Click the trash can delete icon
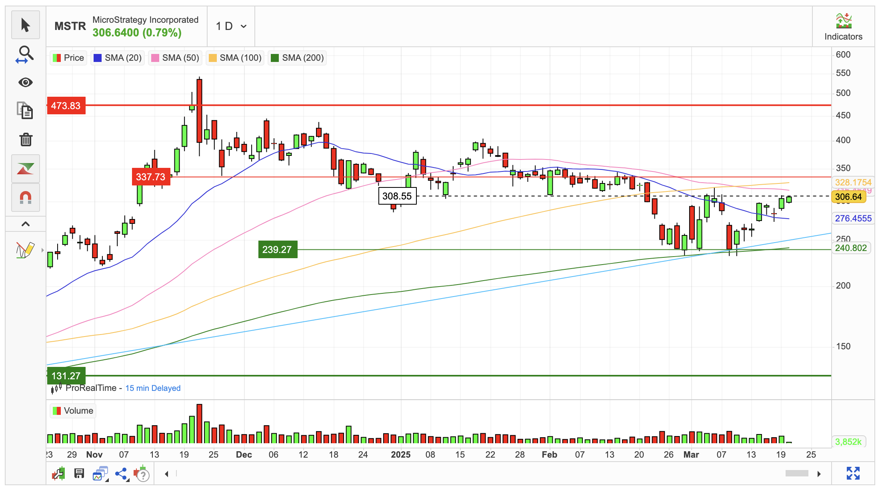This screenshot has height=490, width=880. [x=26, y=139]
